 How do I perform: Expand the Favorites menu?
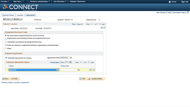(5, 1)
